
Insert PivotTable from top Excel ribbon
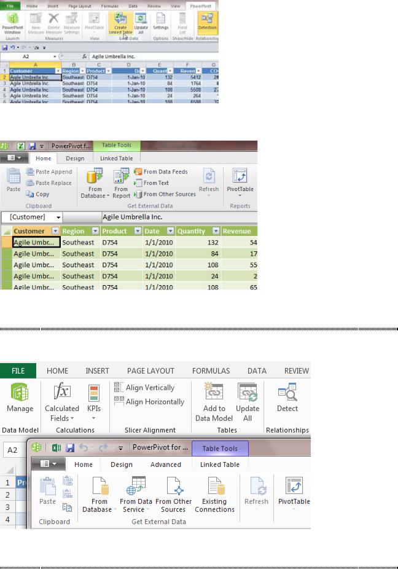click(95, 22)
